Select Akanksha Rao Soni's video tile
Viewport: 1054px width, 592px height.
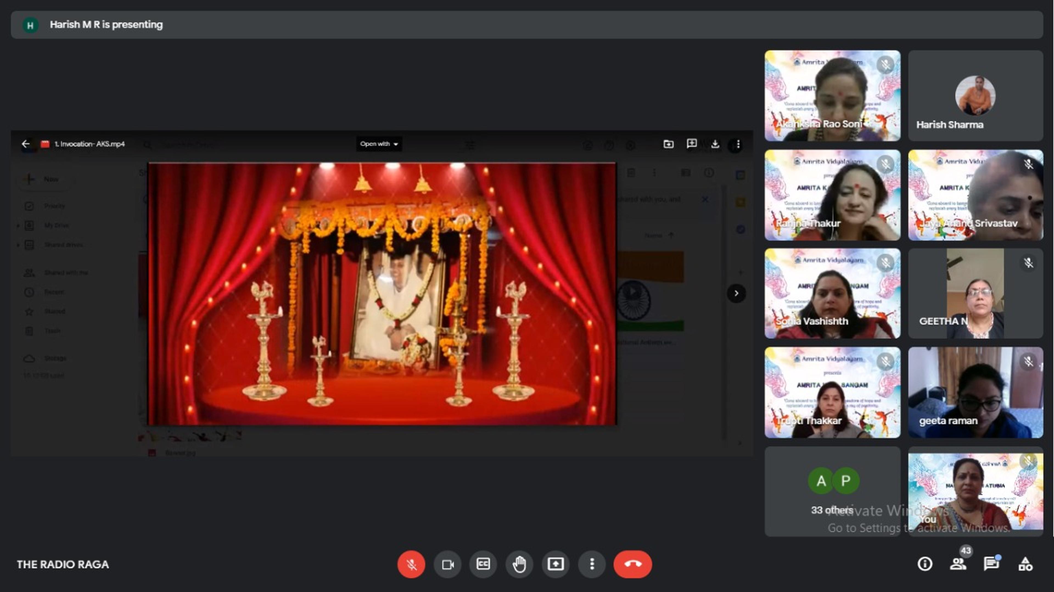pyautogui.click(x=832, y=96)
